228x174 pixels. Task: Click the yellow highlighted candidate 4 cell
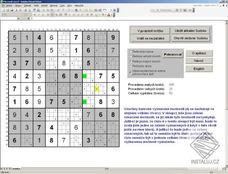coord(97,89)
